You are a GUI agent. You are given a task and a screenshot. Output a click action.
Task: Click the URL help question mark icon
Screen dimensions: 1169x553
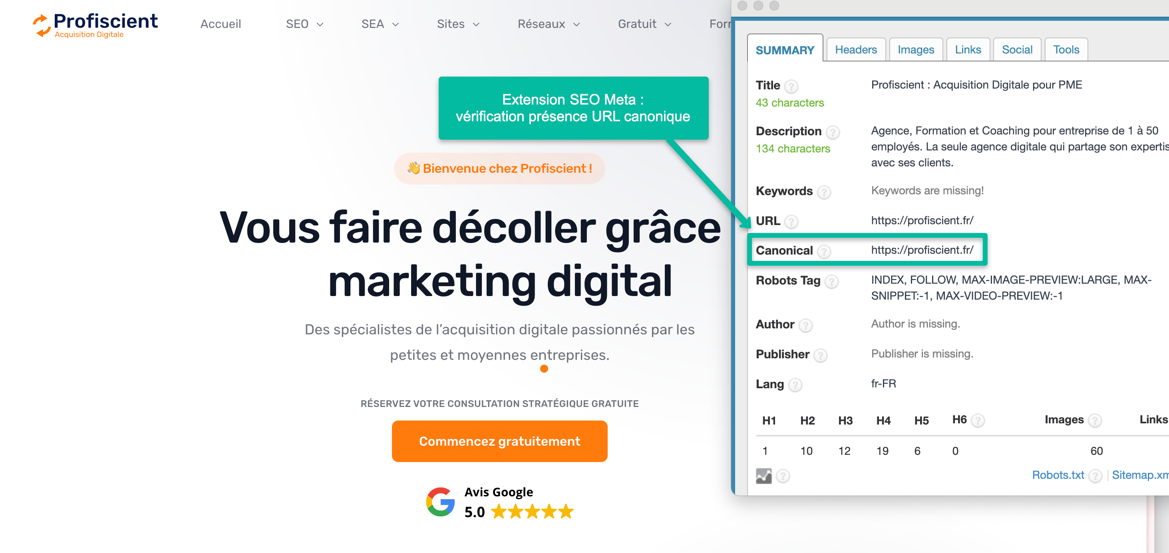click(791, 222)
